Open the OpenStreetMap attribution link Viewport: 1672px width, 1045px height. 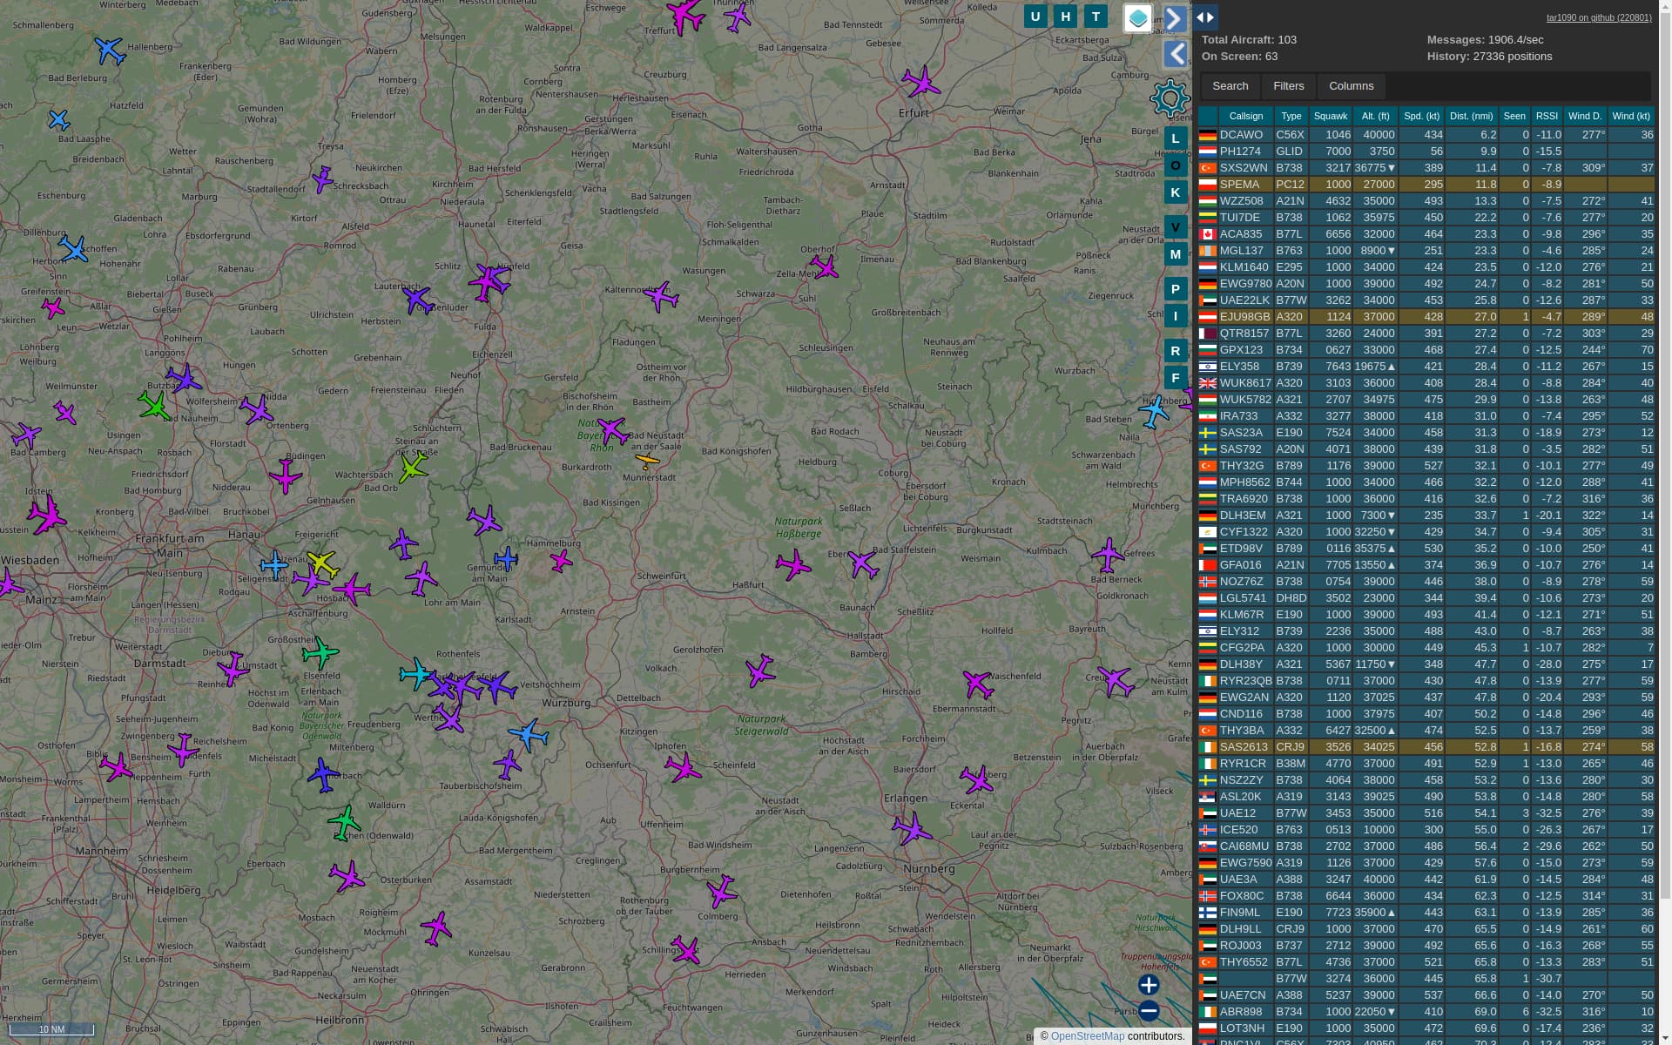tap(1087, 1036)
